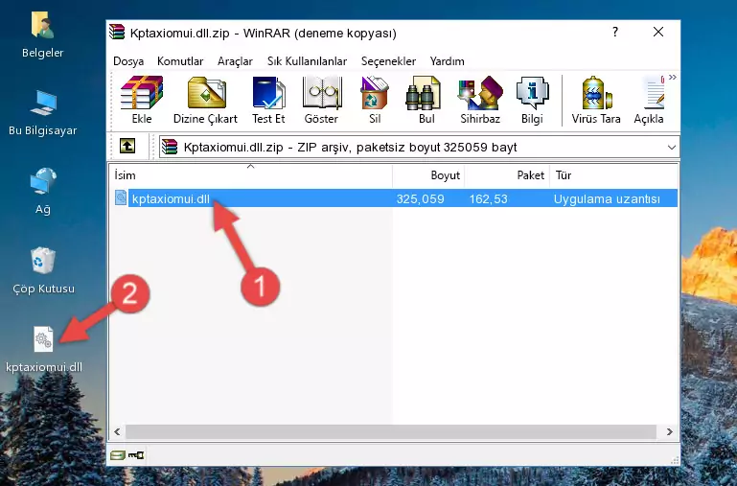
Task: Open the Göster viewer icon
Action: (x=321, y=100)
